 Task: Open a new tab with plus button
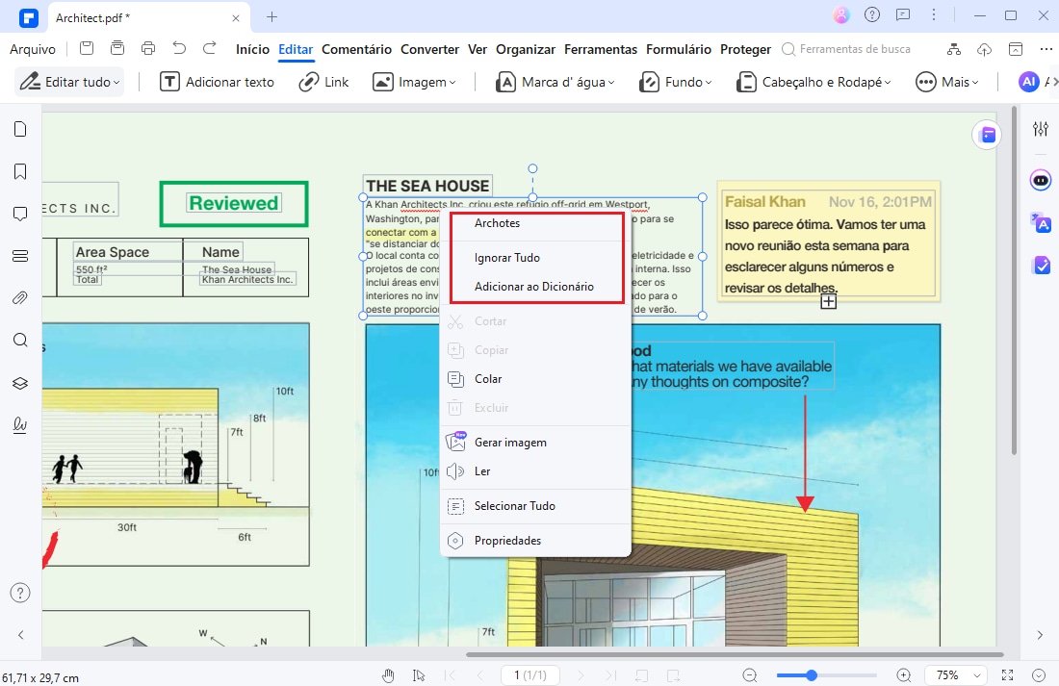[271, 17]
